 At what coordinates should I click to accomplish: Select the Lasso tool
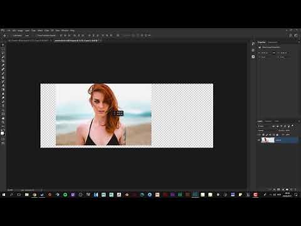3,53
